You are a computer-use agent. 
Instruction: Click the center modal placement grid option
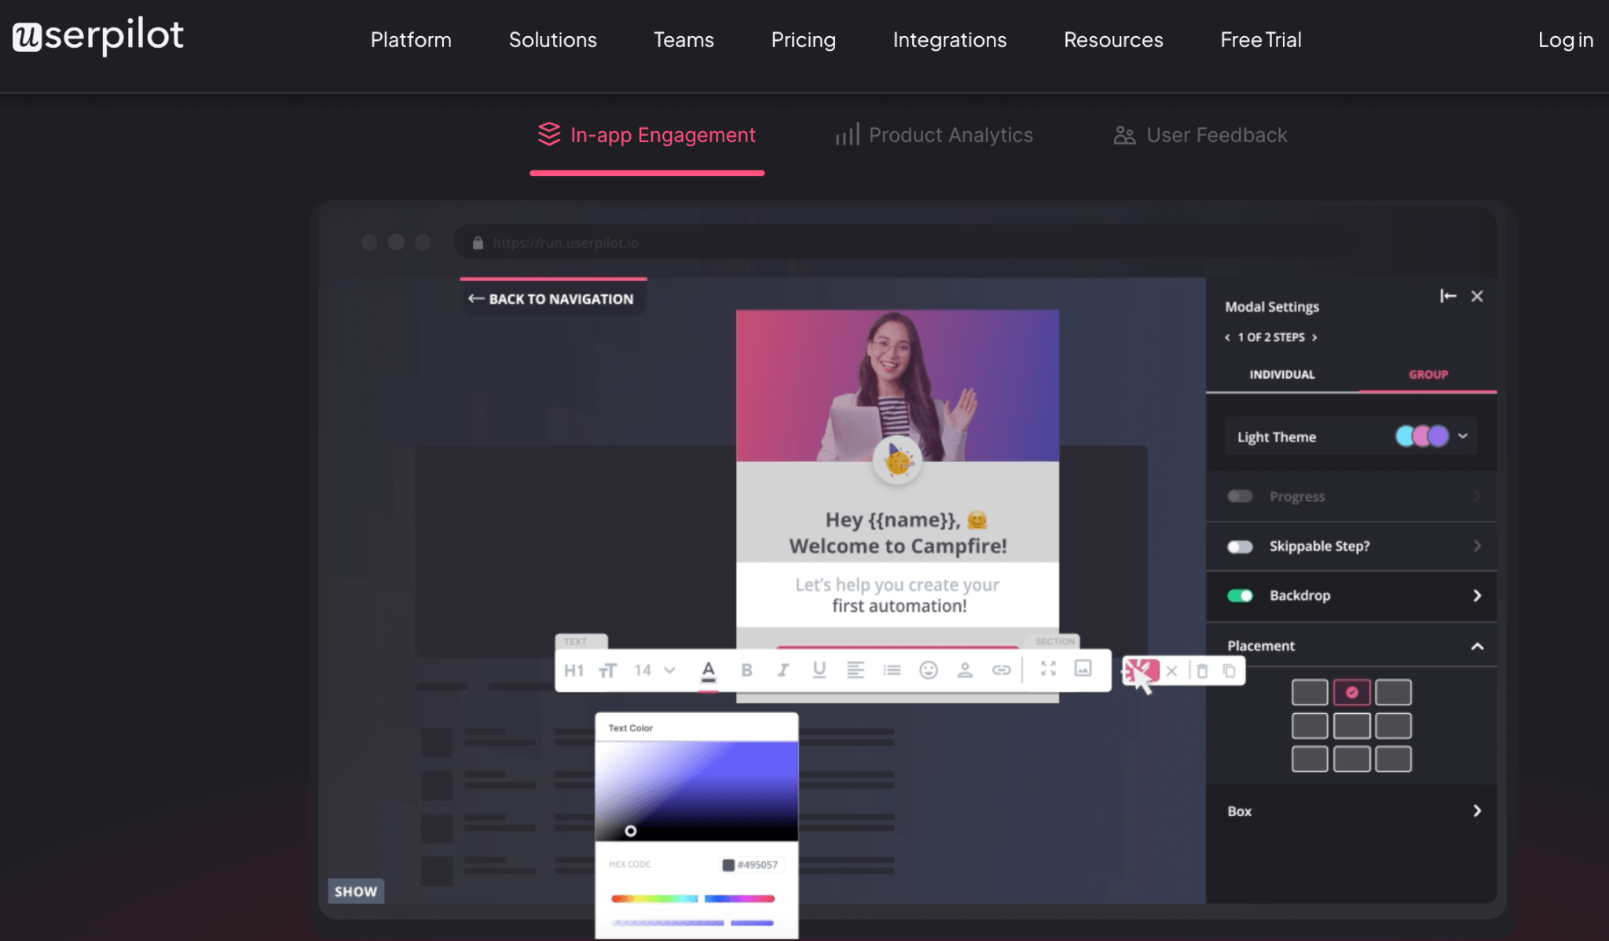(x=1351, y=725)
